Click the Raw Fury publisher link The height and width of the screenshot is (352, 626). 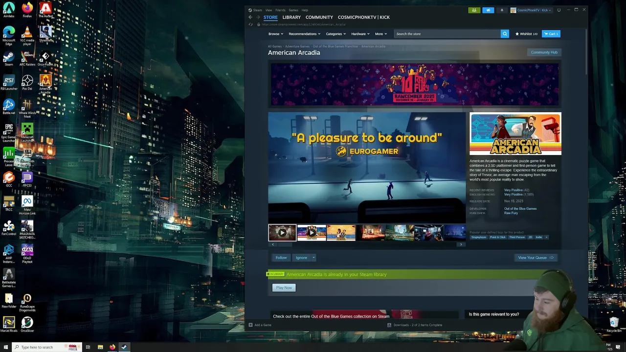click(x=511, y=213)
